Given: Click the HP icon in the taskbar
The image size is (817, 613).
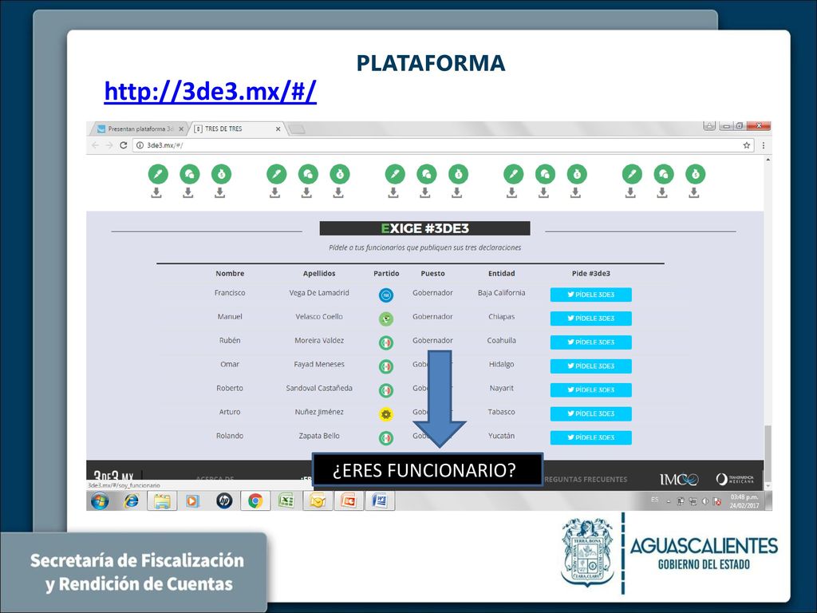Looking at the screenshot, I should (224, 501).
